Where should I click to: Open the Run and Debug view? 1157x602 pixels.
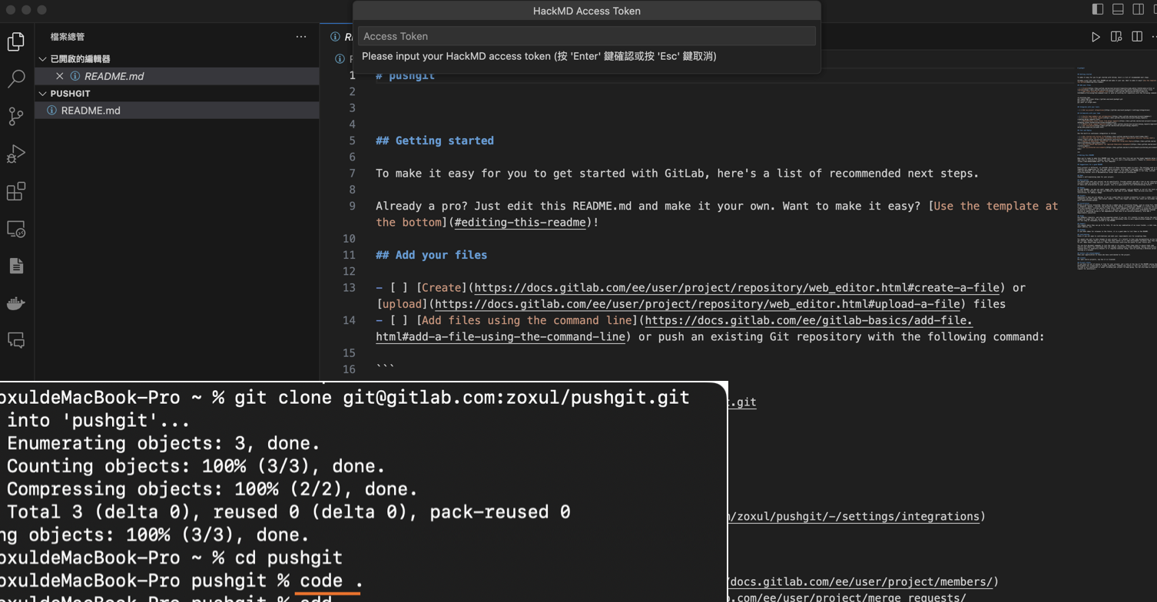pos(16,154)
